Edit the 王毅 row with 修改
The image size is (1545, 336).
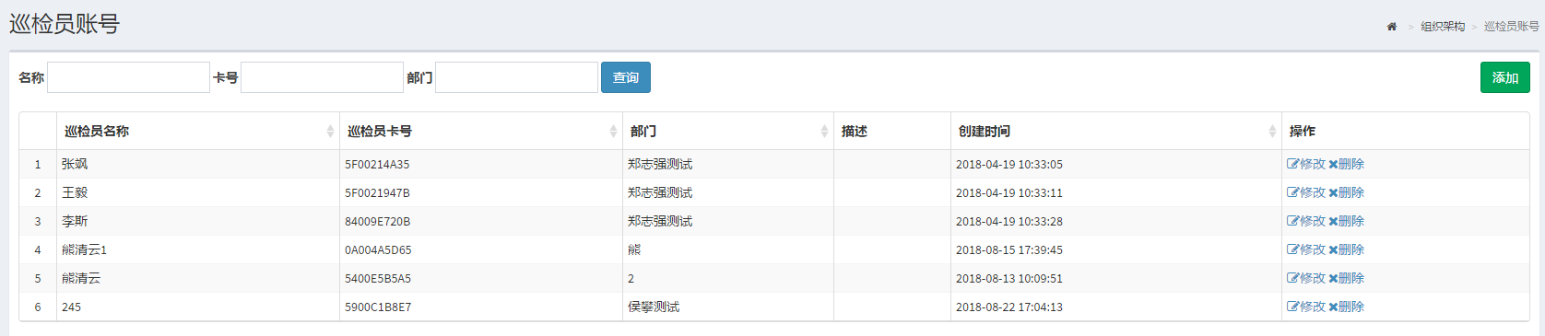tap(1306, 192)
